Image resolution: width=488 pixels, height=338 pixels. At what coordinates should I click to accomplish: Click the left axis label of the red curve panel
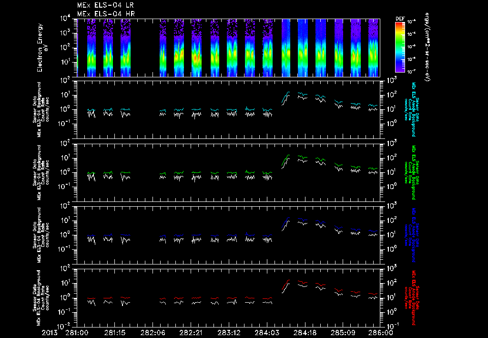click(41, 298)
